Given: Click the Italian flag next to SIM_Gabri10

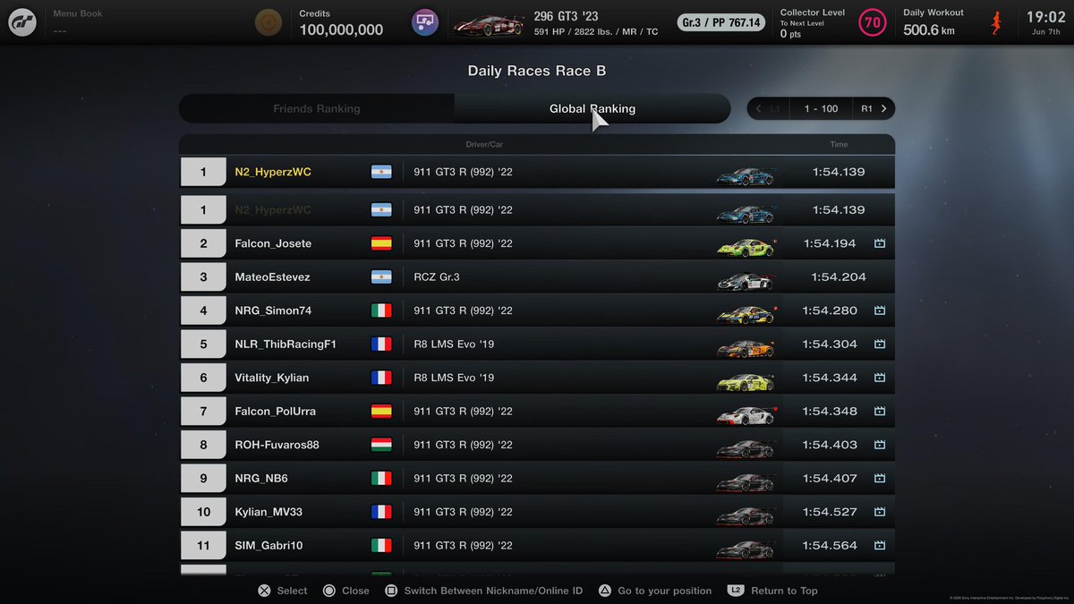Looking at the screenshot, I should coord(381,546).
